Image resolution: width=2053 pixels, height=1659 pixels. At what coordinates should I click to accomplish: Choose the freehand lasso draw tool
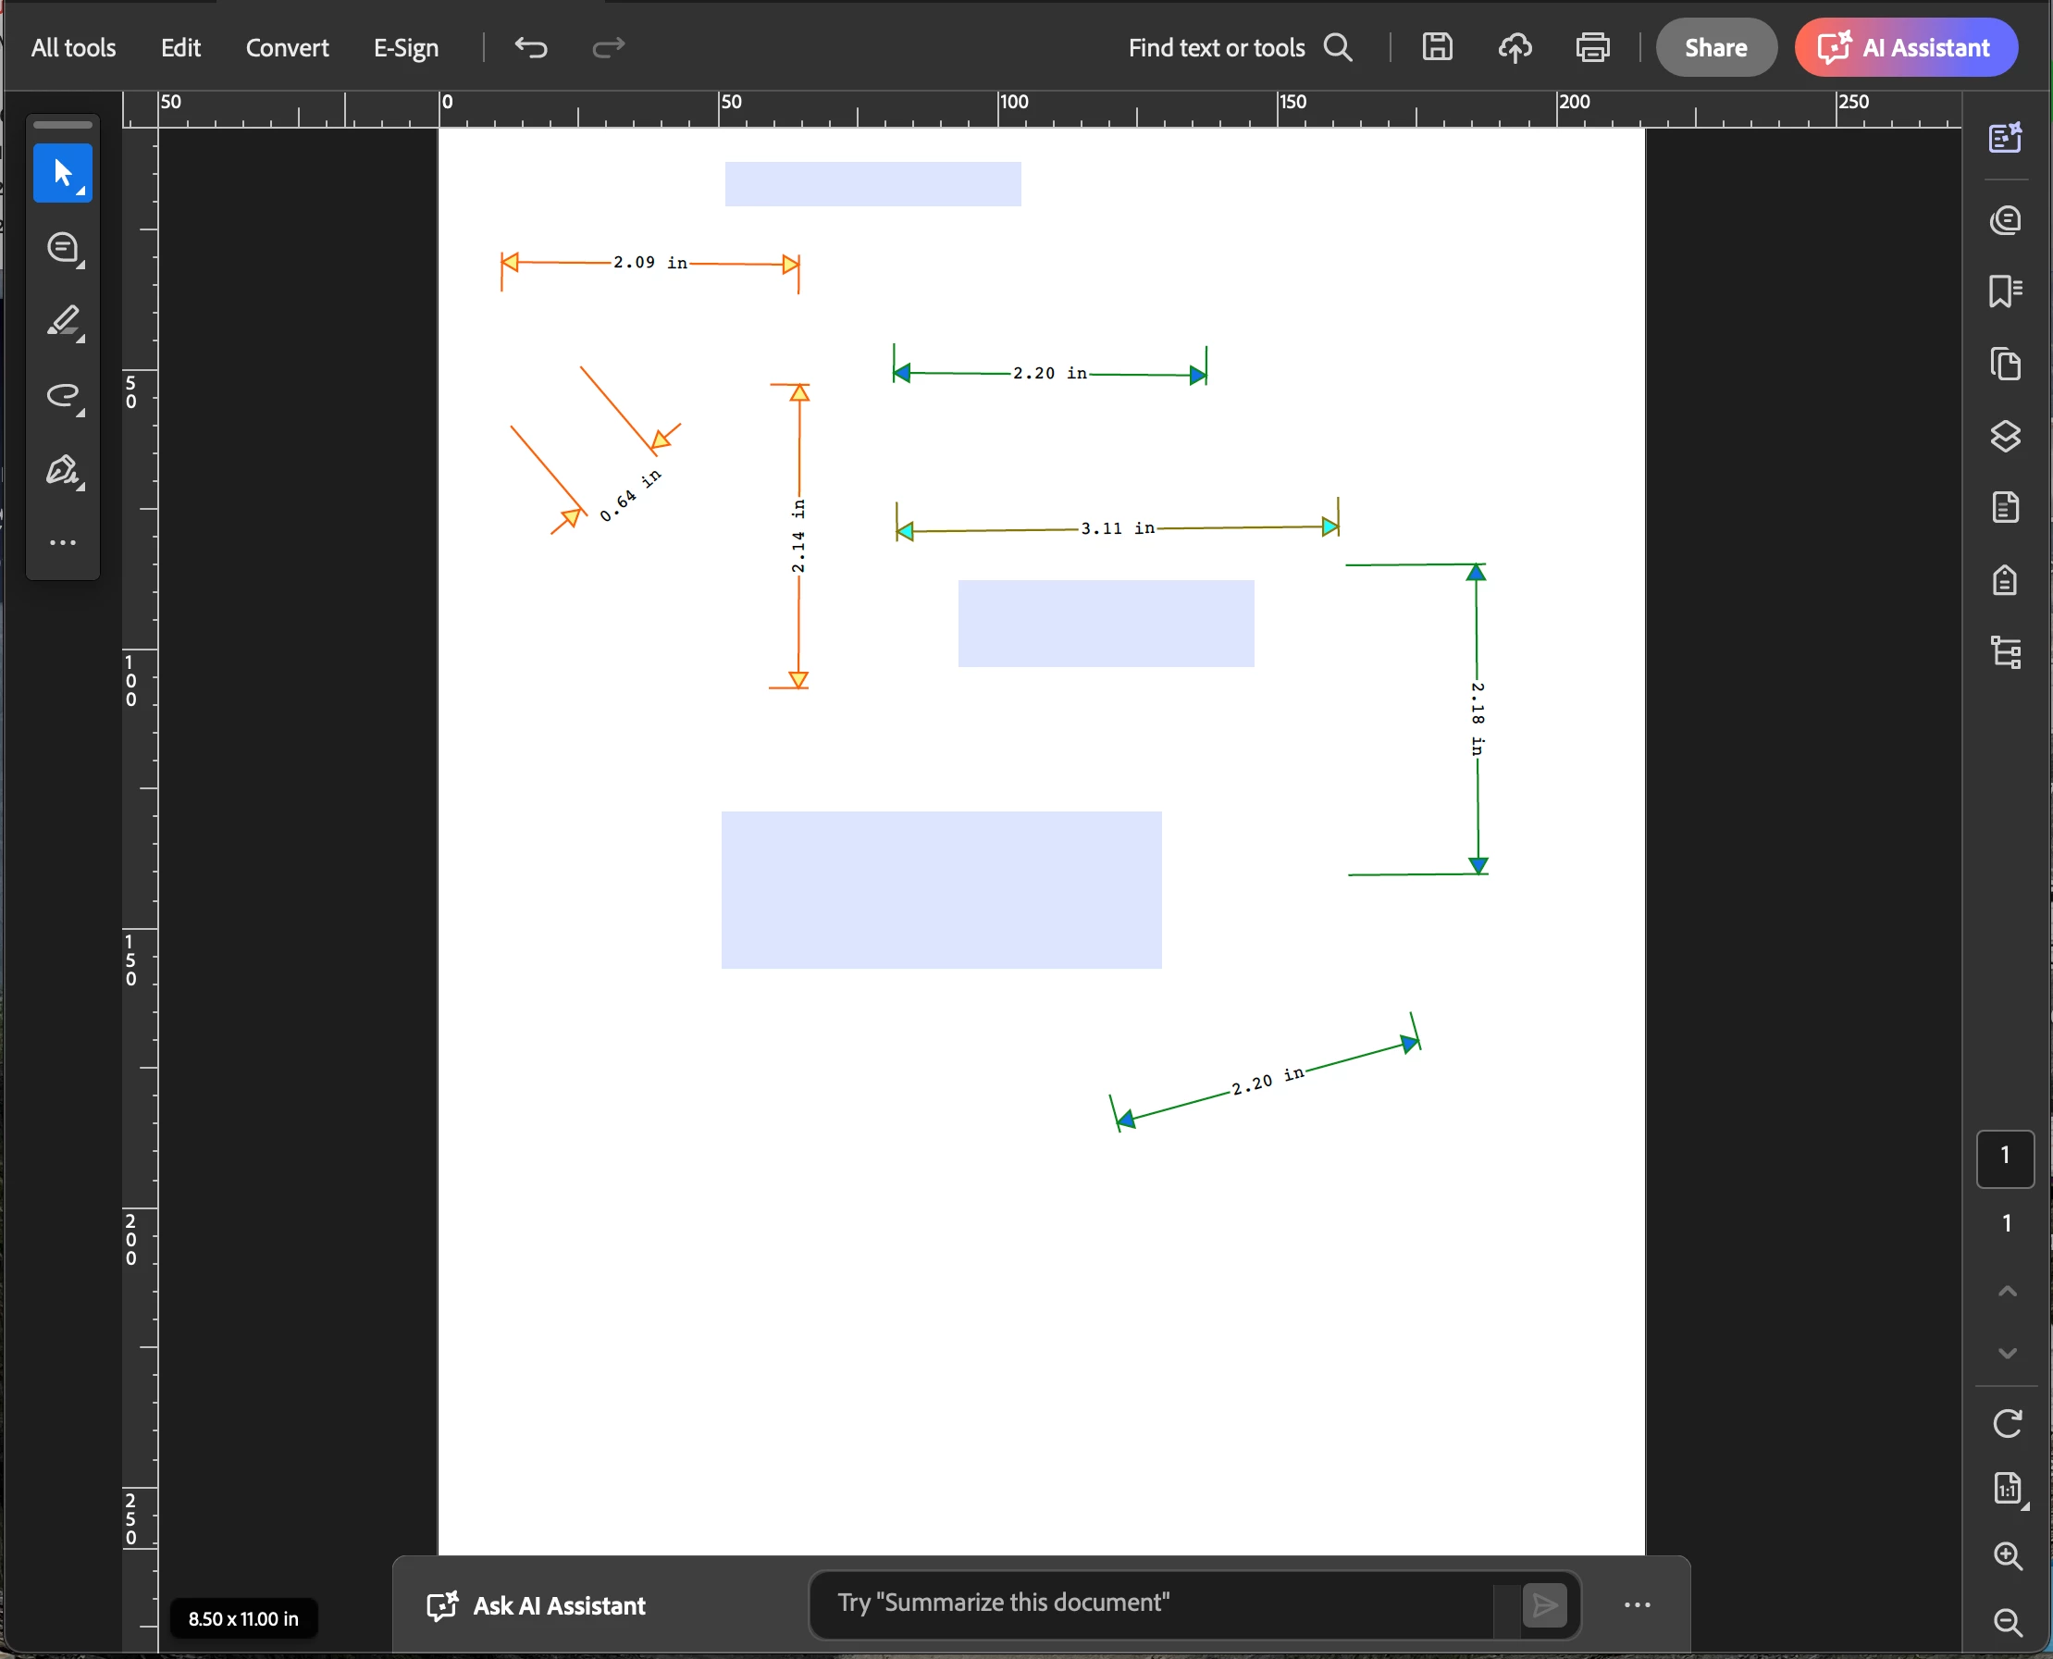[x=63, y=395]
